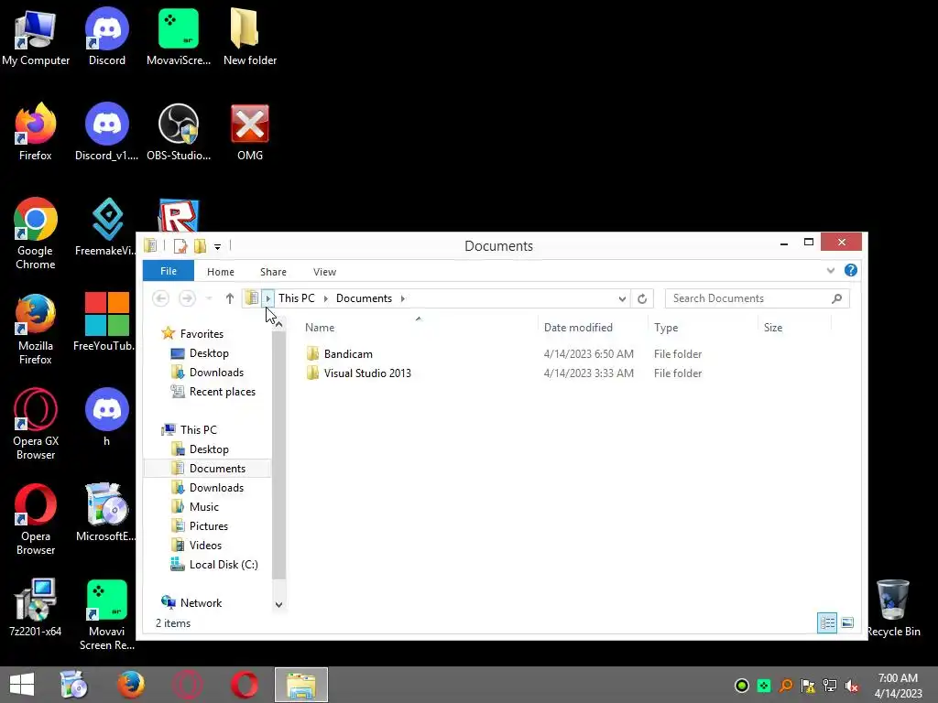Select the Opera GX Browser desktop shortcut
The image size is (938, 703).
36,425
